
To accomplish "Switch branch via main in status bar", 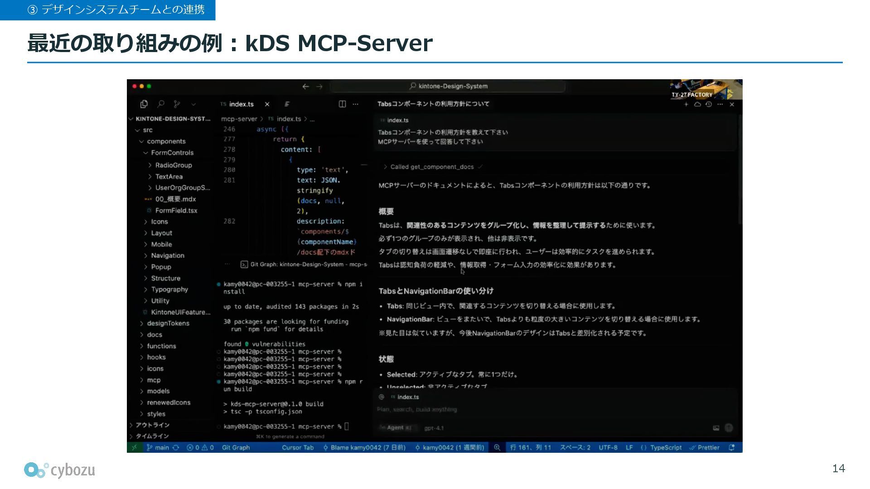I will (x=158, y=447).
